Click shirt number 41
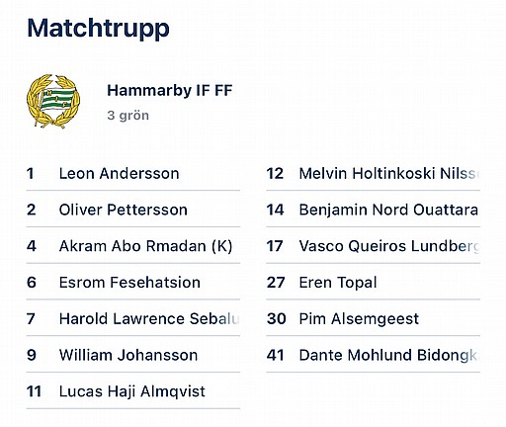Image resolution: width=506 pixels, height=427 pixels. point(275,355)
